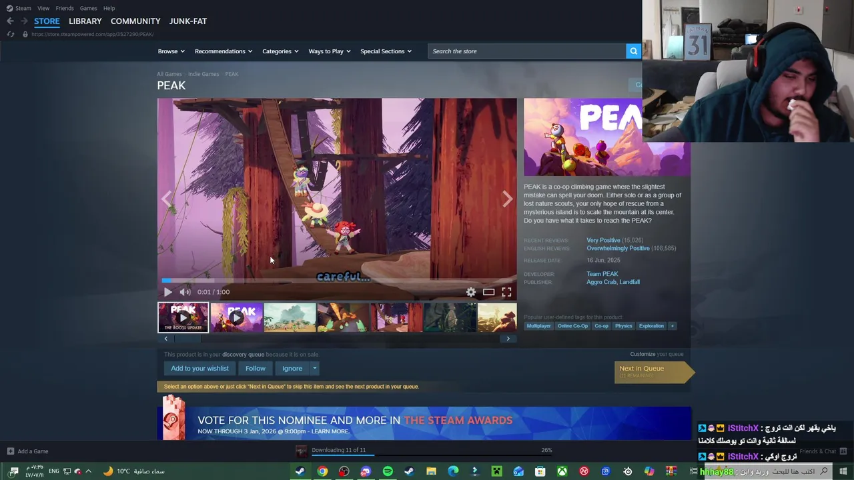Open the Help menu

click(109, 8)
